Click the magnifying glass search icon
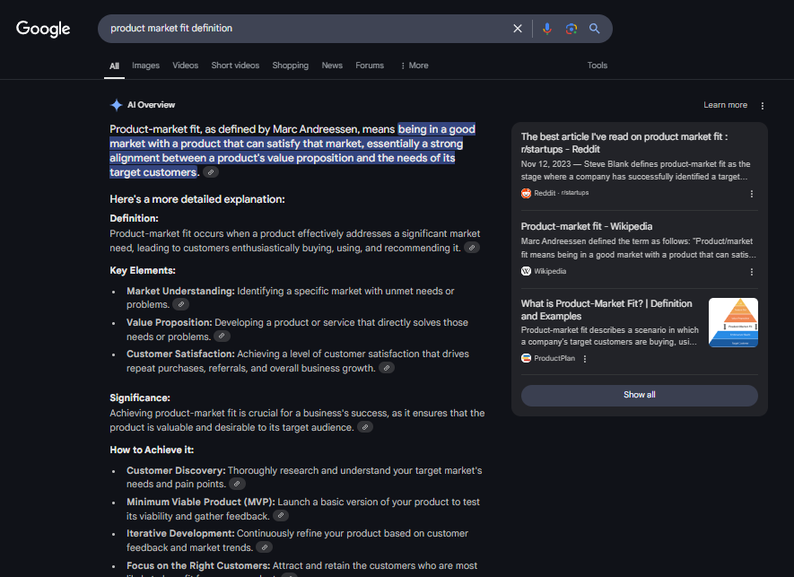794x577 pixels. pos(595,29)
